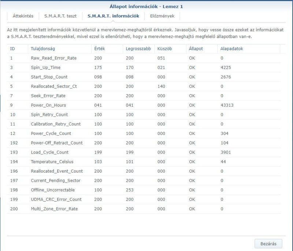The image size is (293, 251).
Task: Click threshold 051 in Raw_Read_Error_Rate row
Action: point(161,58)
